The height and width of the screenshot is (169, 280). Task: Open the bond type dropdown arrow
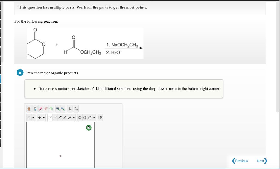click(x=73, y=117)
